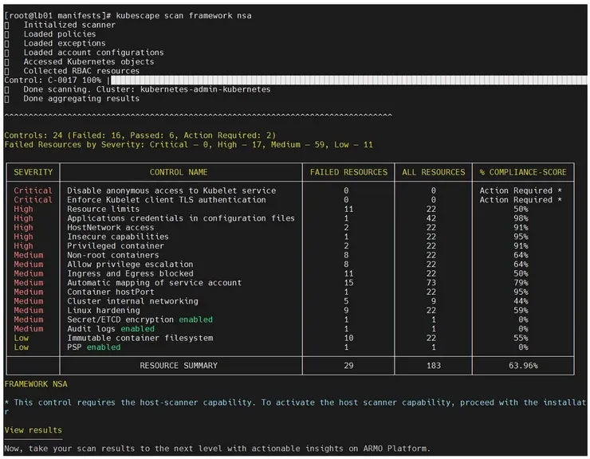
Task: Select the 'Done aggregating results' line
Action: (81, 99)
